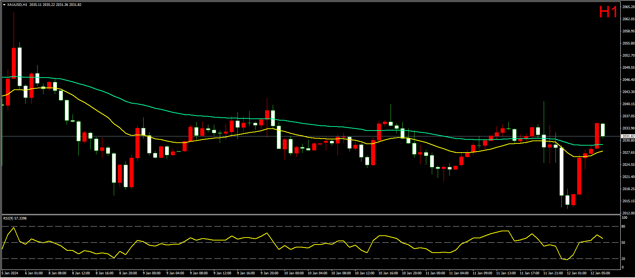The width and height of the screenshot is (635, 278).
Task: Click the 2027.65 price scale label
Action: click(628, 153)
